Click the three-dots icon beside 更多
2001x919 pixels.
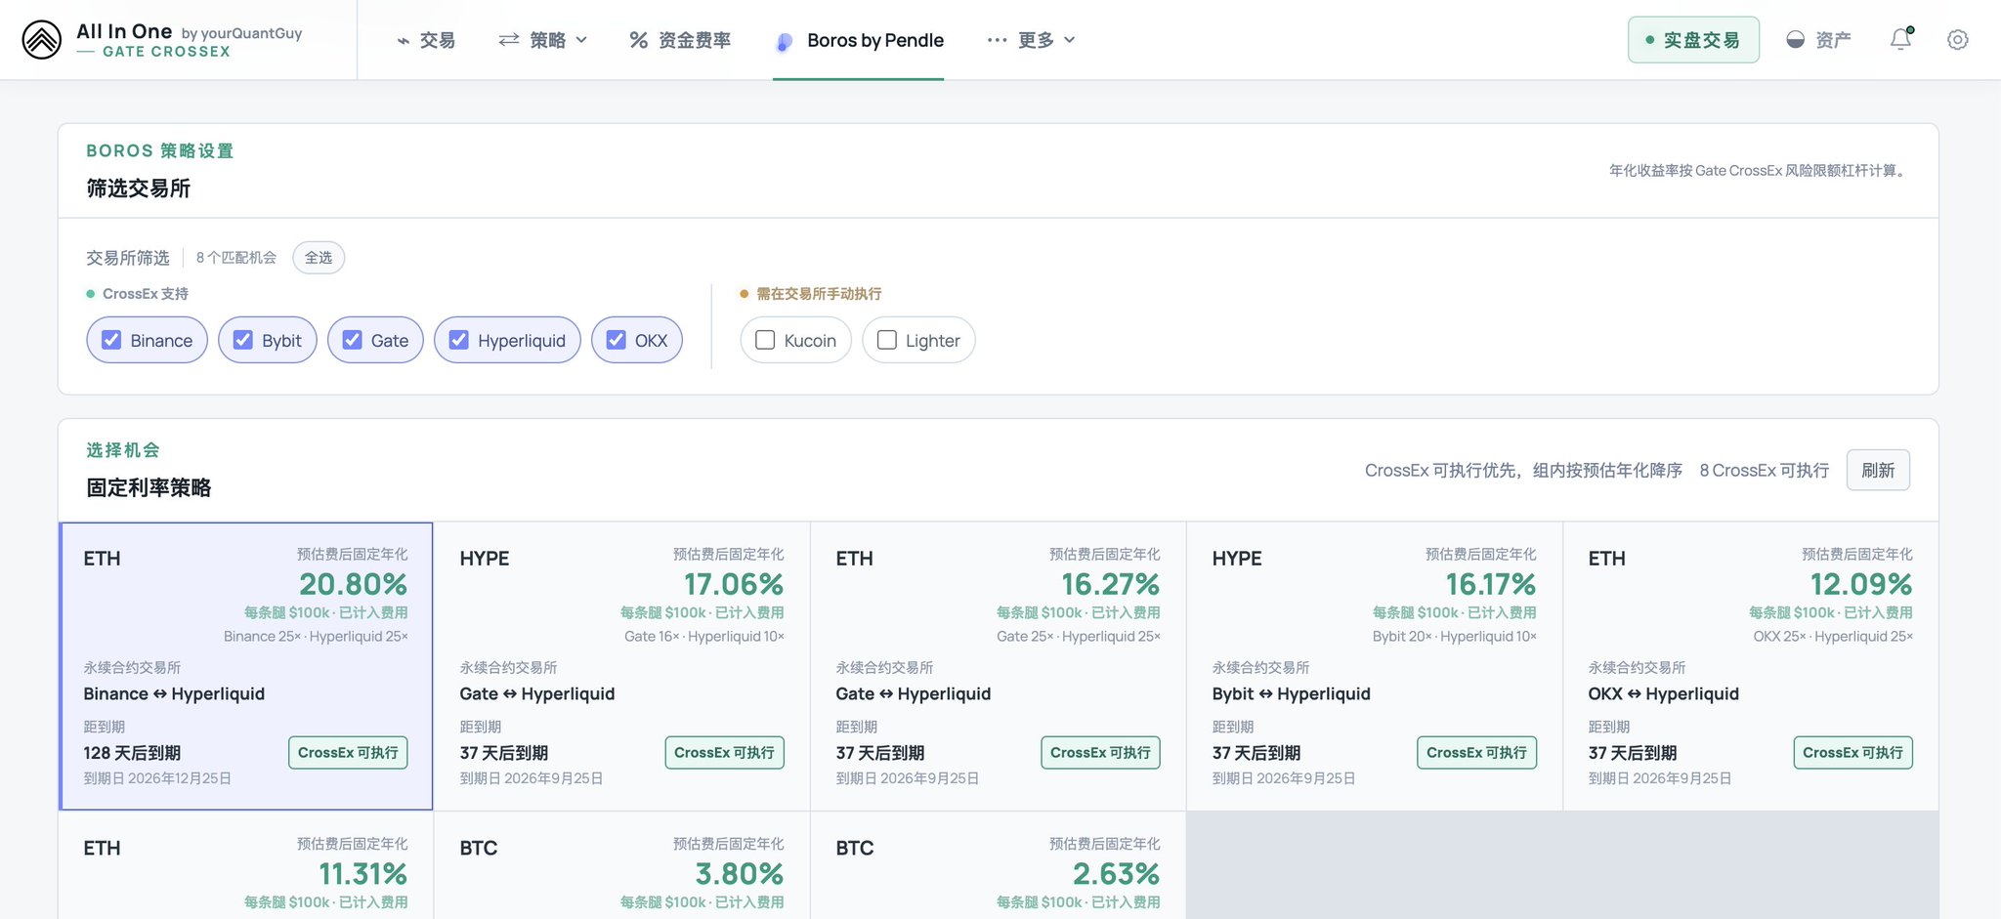(997, 40)
